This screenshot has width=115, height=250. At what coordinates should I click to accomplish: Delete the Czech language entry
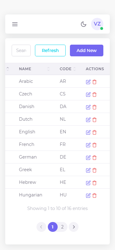94,95
